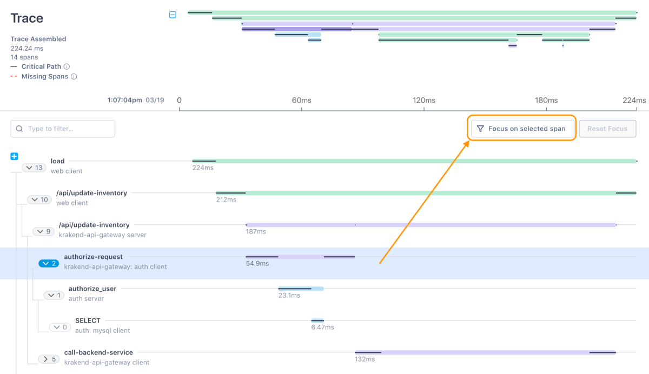649x374 pixels.
Task: Click the call-backend-service 132ms bar
Action: 485,352
